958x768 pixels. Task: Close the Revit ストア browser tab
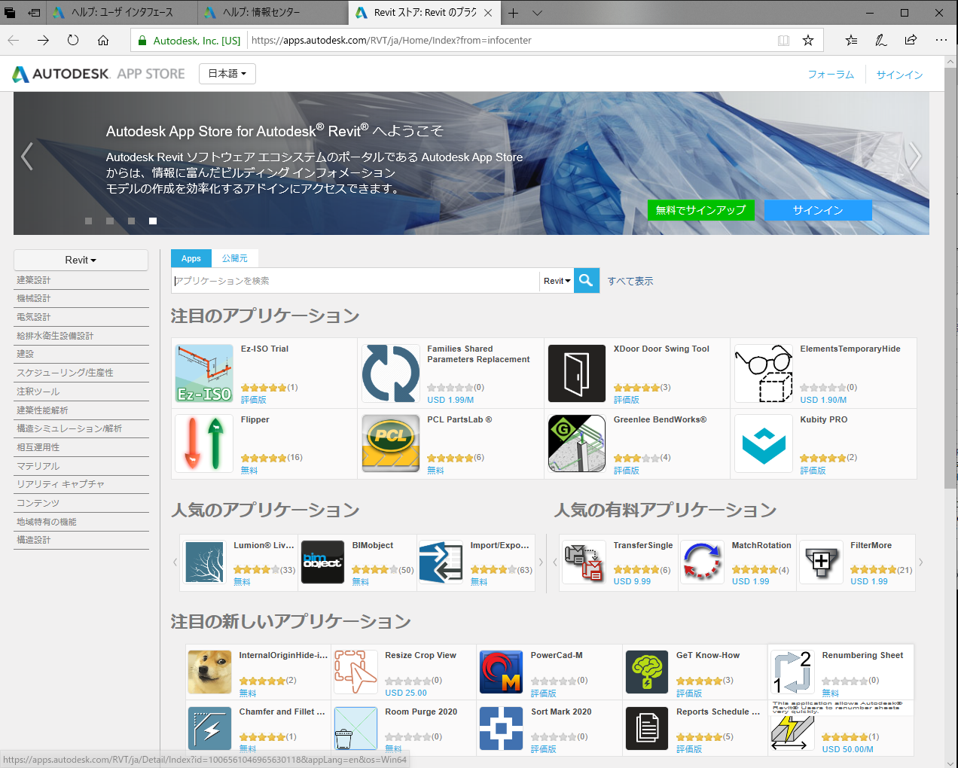[488, 13]
